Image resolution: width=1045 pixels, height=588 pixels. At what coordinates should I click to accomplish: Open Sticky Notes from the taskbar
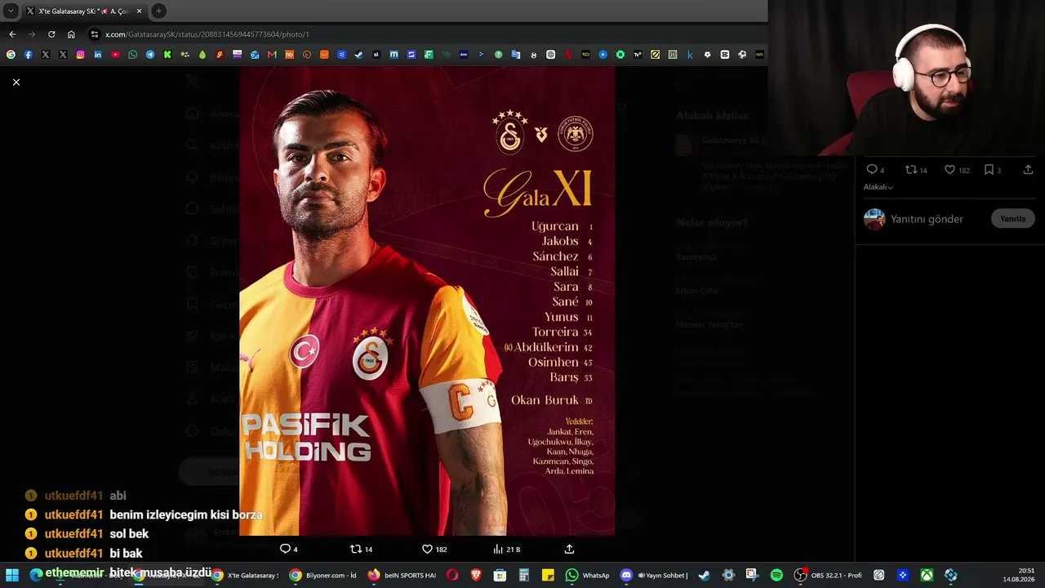548,575
